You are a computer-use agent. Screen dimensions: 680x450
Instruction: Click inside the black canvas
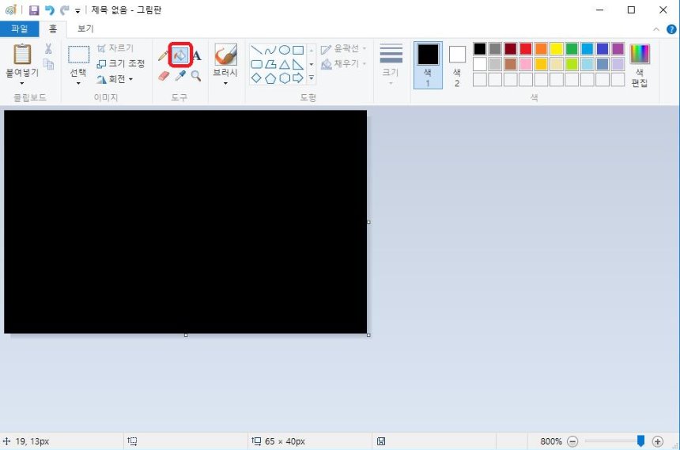[185, 221]
